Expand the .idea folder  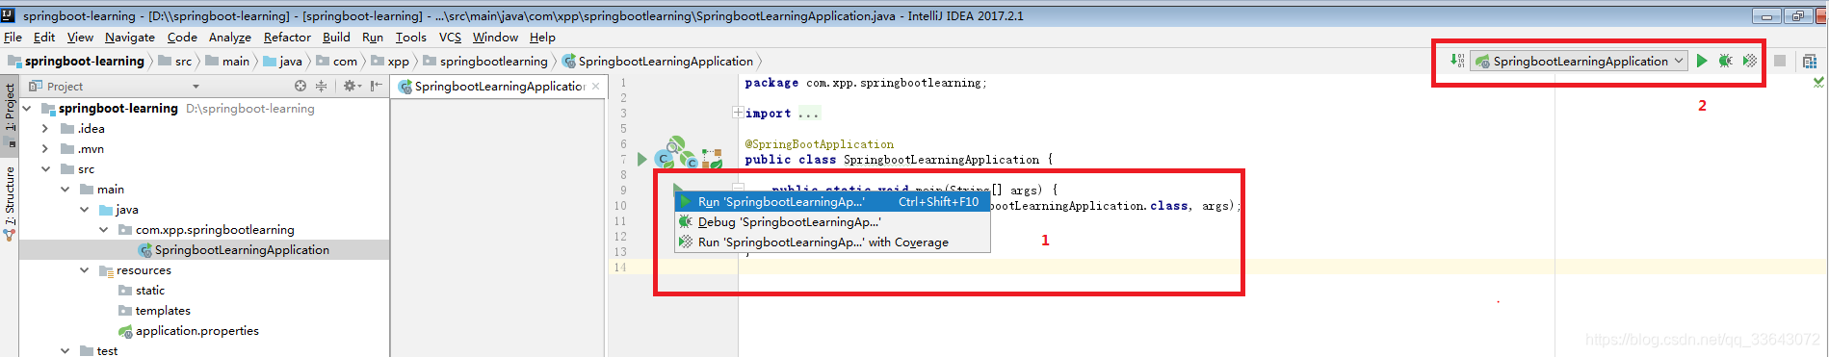(x=45, y=128)
